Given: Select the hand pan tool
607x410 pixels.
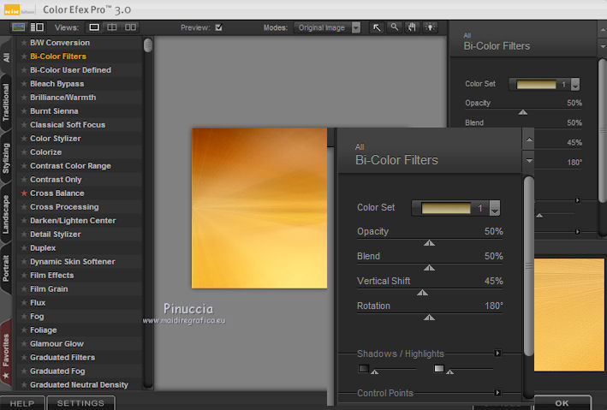Looking at the screenshot, I should click(x=412, y=27).
